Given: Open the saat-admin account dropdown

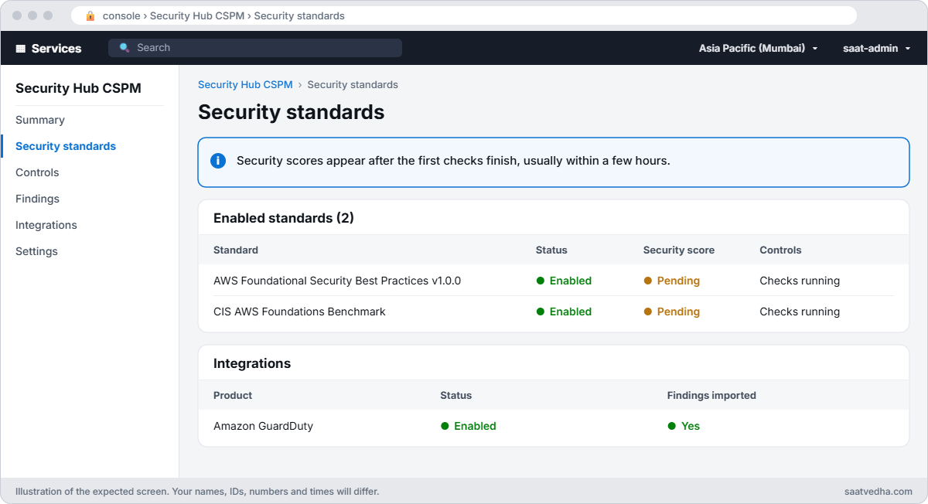Looking at the screenshot, I should [877, 48].
